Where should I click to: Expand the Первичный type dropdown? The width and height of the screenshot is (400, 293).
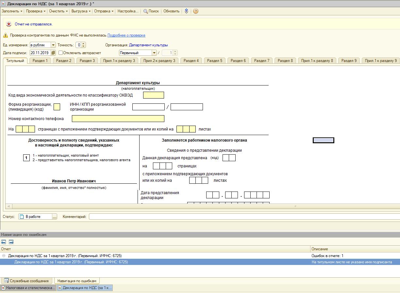coord(154,53)
